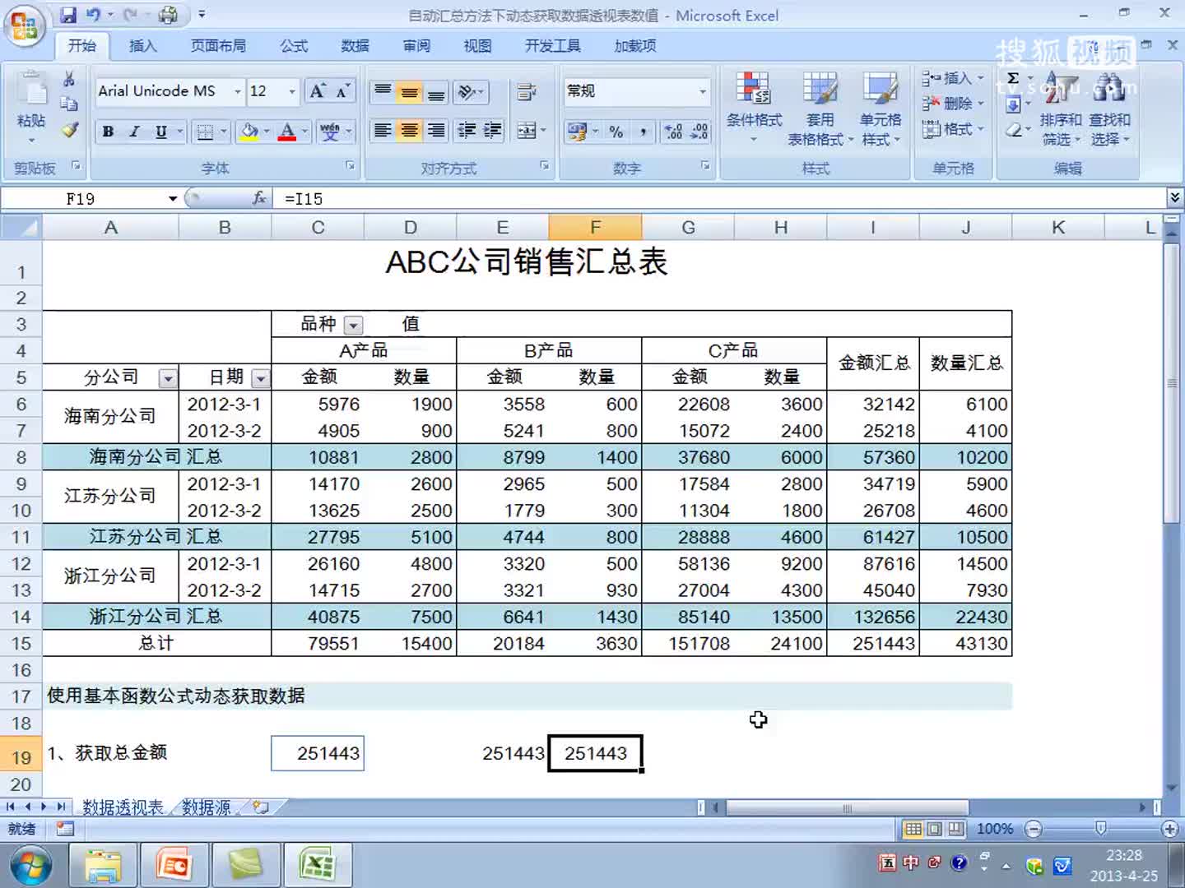Switch to the 开发工具 ribbon tab
Image resolution: width=1185 pixels, height=888 pixels.
(552, 46)
